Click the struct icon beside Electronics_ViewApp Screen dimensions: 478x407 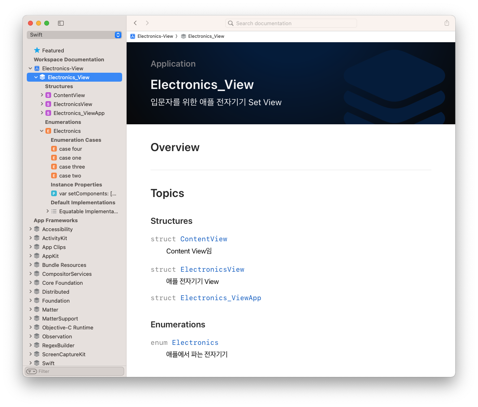click(48, 113)
